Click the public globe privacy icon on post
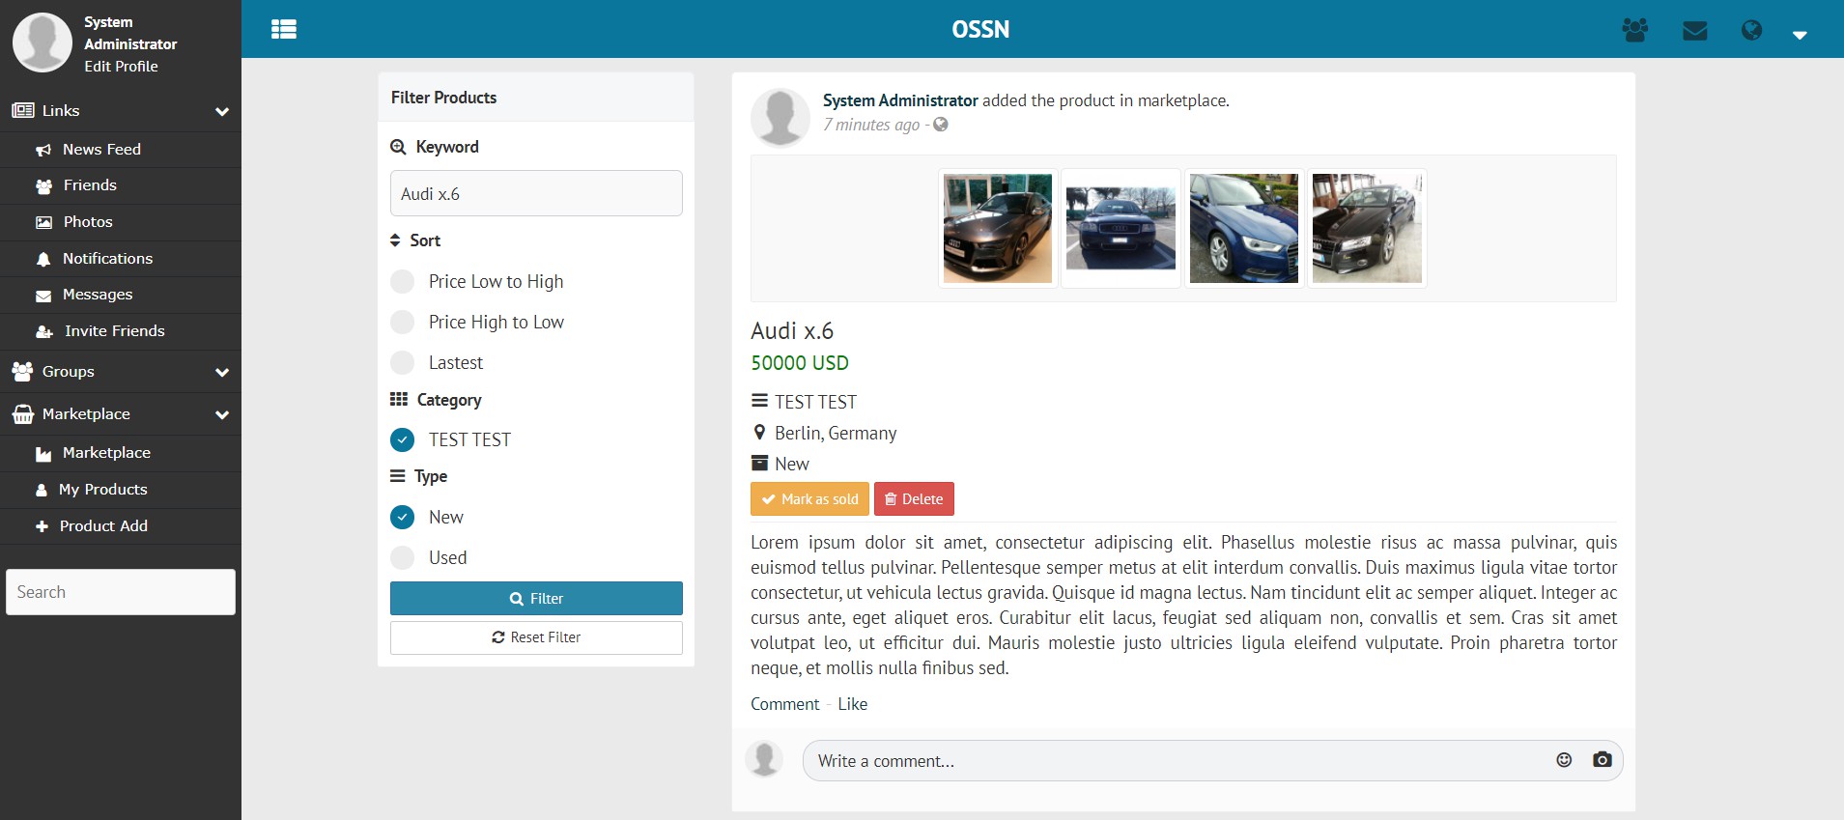The height and width of the screenshot is (820, 1844). 940,125
